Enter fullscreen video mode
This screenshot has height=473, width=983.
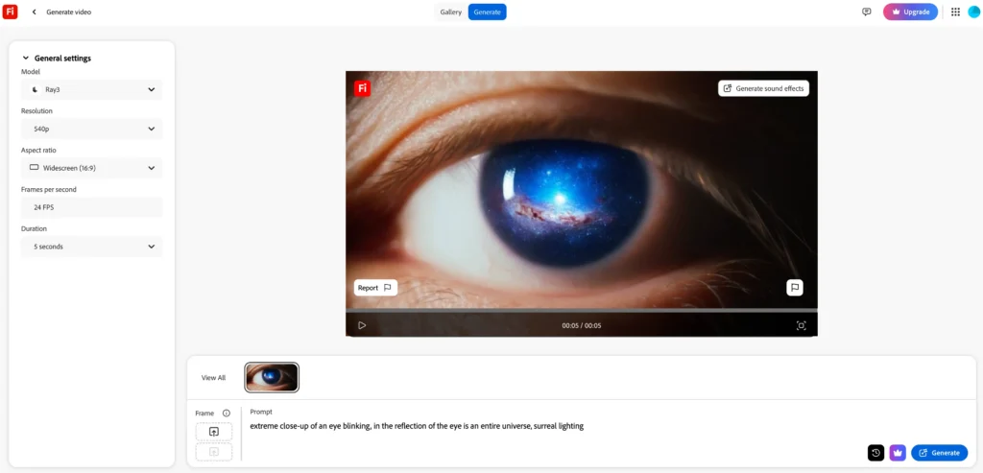coord(801,325)
